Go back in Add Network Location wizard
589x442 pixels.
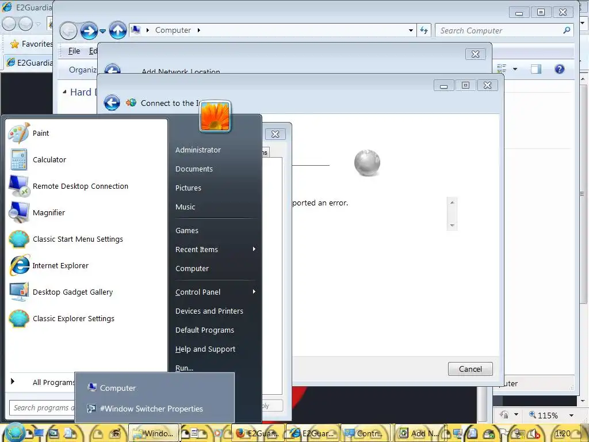click(112, 70)
